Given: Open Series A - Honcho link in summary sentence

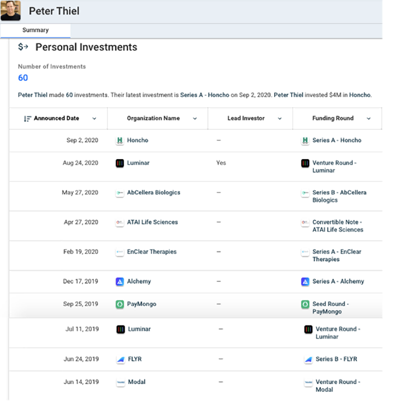Looking at the screenshot, I should (205, 95).
